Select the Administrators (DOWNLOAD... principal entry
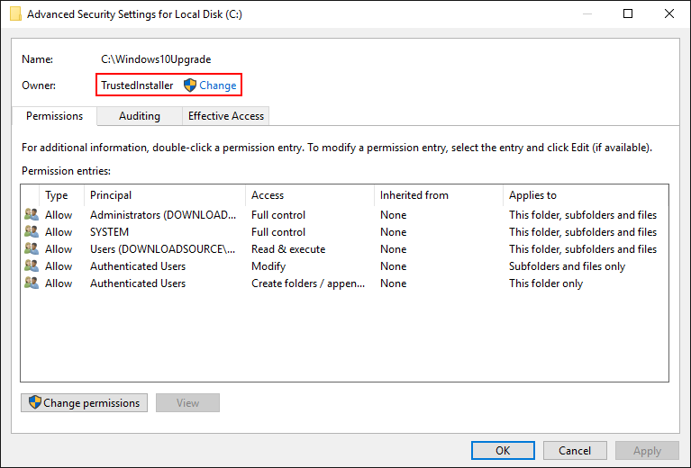This screenshot has height=468, width=691. (x=163, y=215)
